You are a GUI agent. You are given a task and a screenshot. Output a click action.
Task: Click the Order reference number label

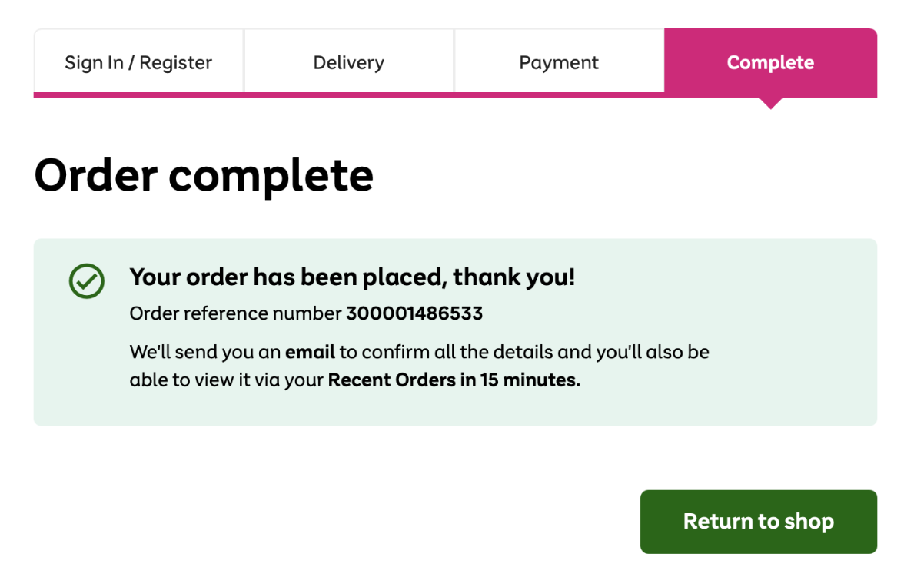[235, 313]
